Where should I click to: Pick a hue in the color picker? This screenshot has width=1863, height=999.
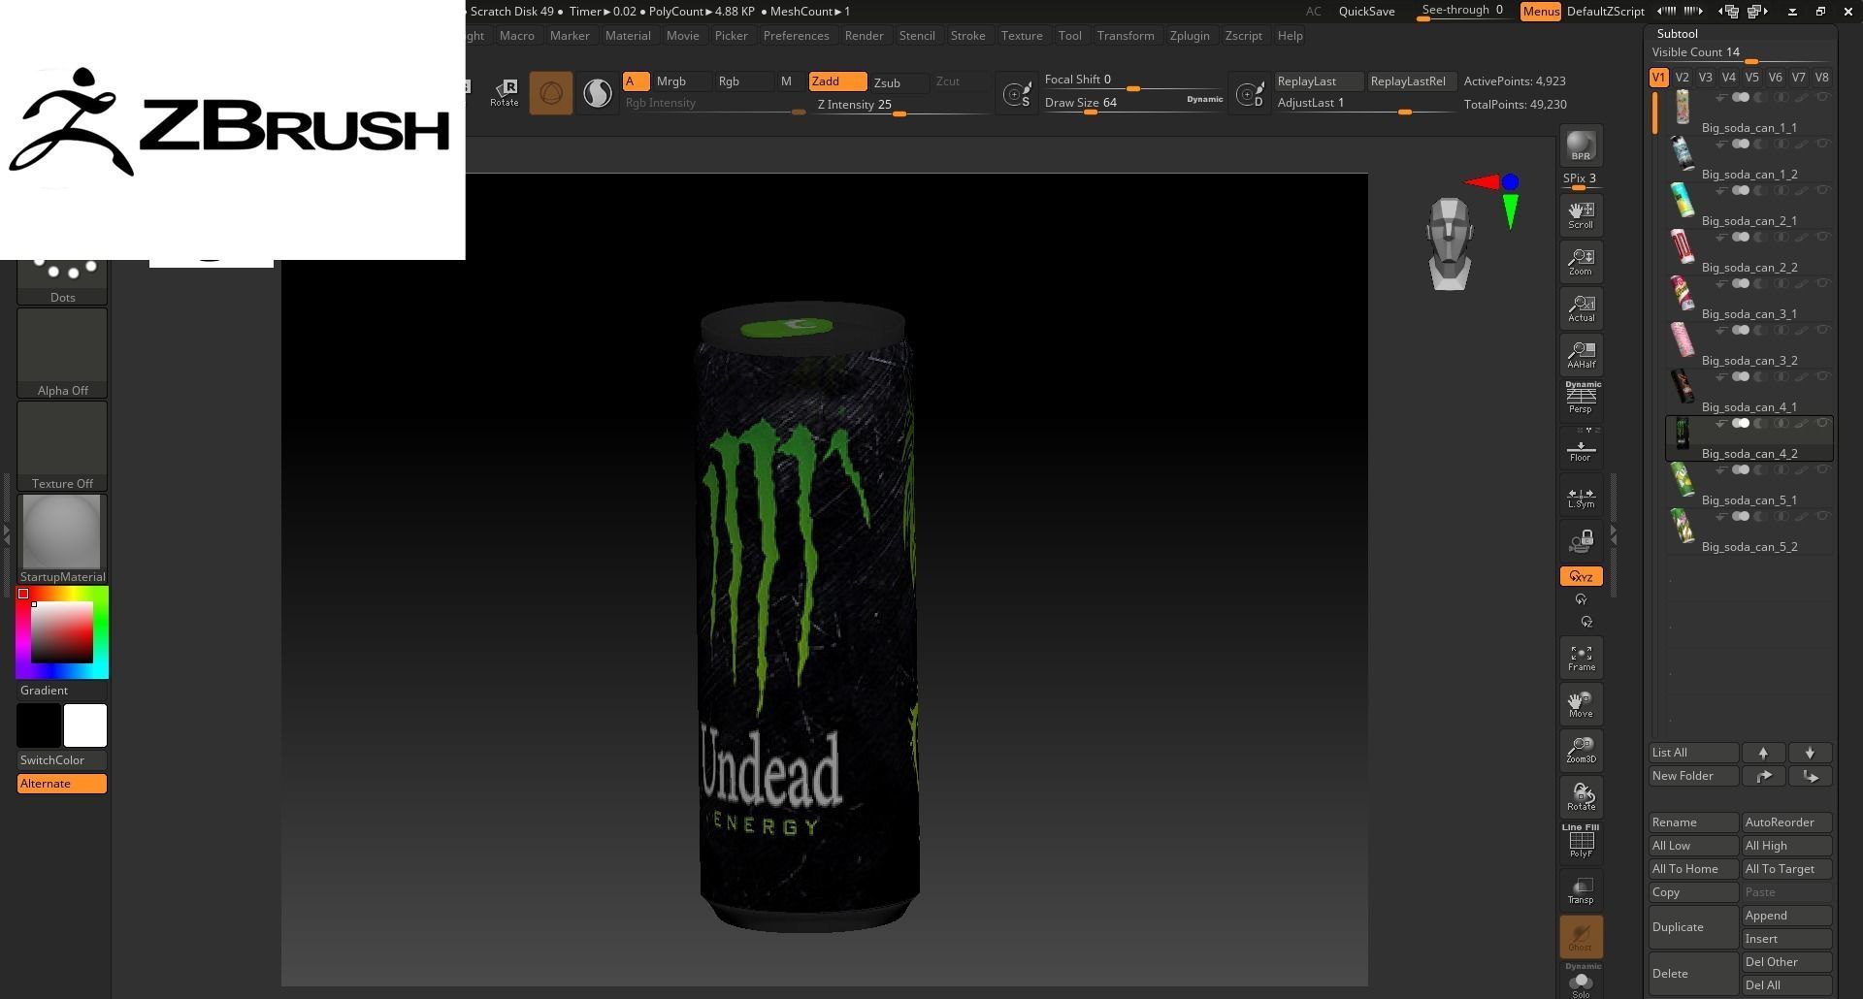click(62, 632)
